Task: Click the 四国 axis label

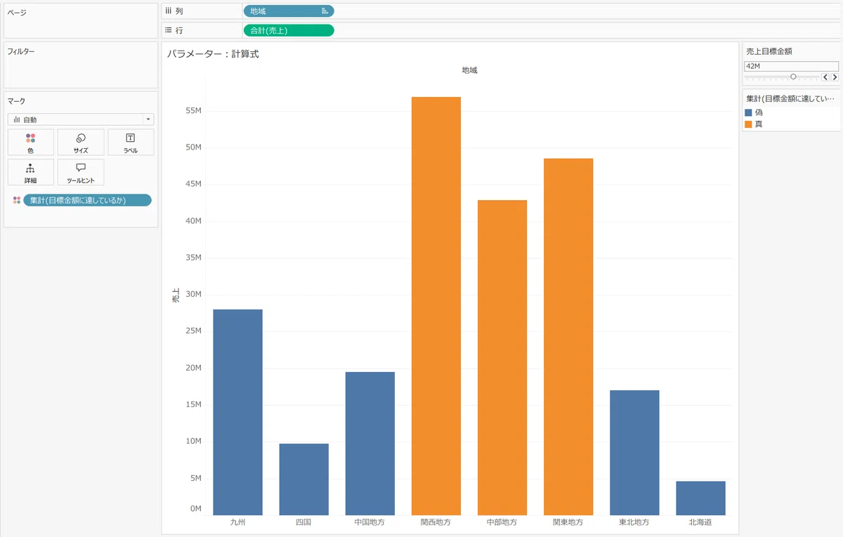Action: point(303,522)
